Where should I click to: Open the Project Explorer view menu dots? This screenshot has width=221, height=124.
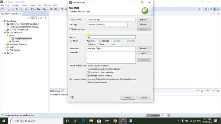coord(45,18)
